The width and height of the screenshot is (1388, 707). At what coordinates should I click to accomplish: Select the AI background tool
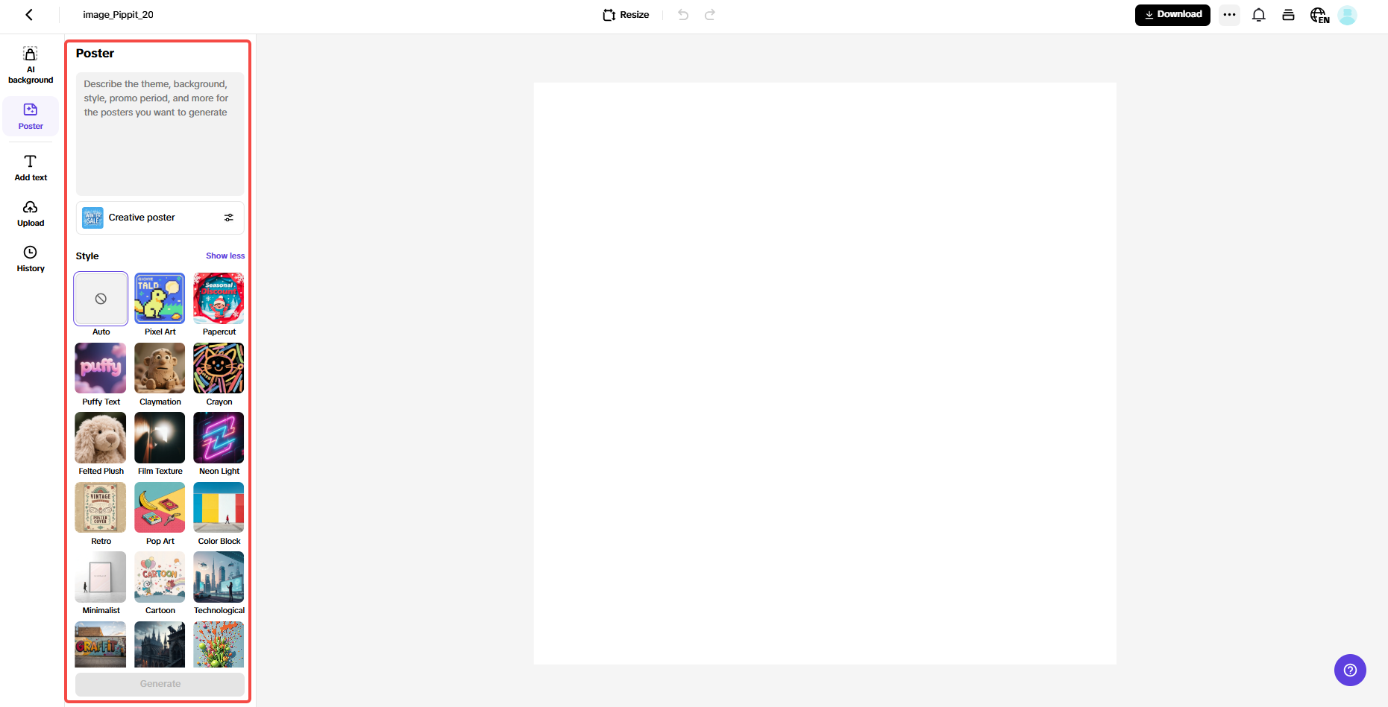(x=30, y=64)
